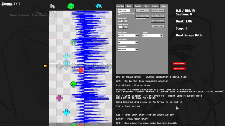This screenshot has height=126, width=225.
Task: Increase Song Speed with plus stepper
Action: click(123, 27)
